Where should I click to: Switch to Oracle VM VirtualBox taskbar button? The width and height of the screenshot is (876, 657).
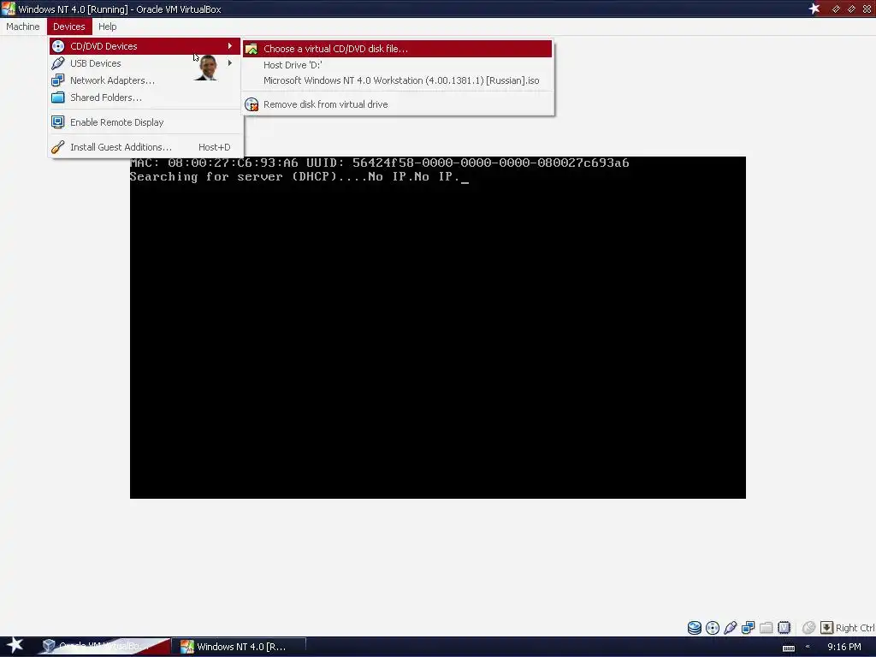tap(104, 647)
